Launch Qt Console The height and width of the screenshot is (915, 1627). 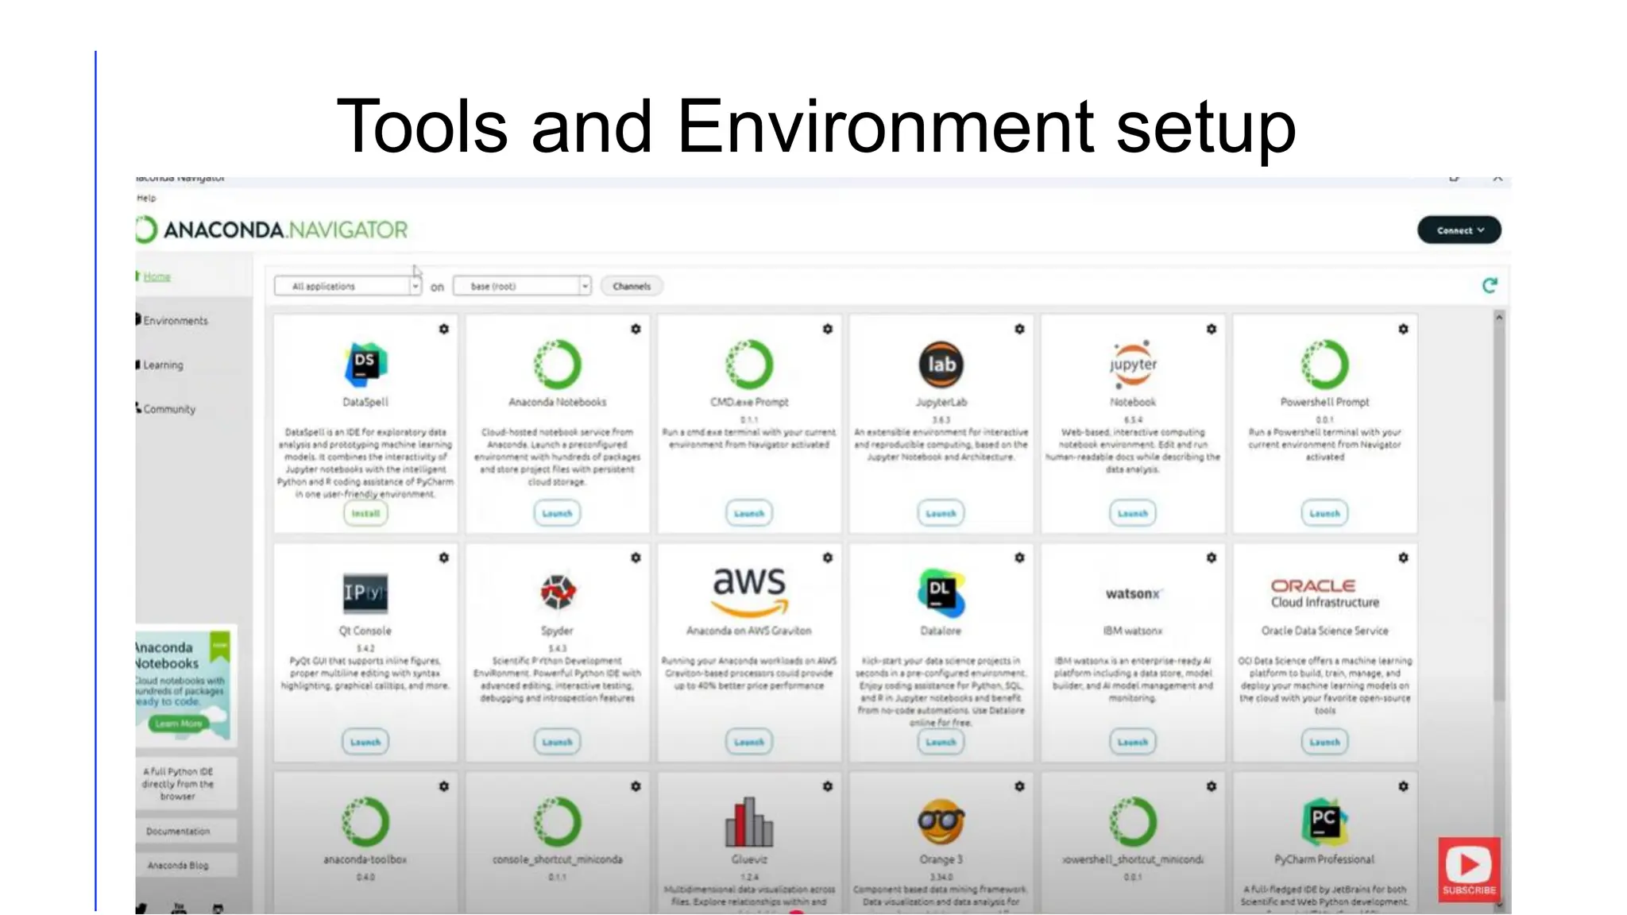pyautogui.click(x=365, y=742)
